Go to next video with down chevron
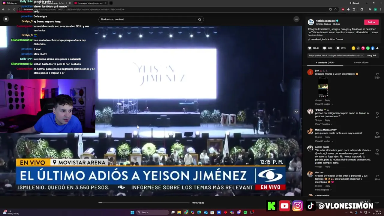 tap(296, 112)
